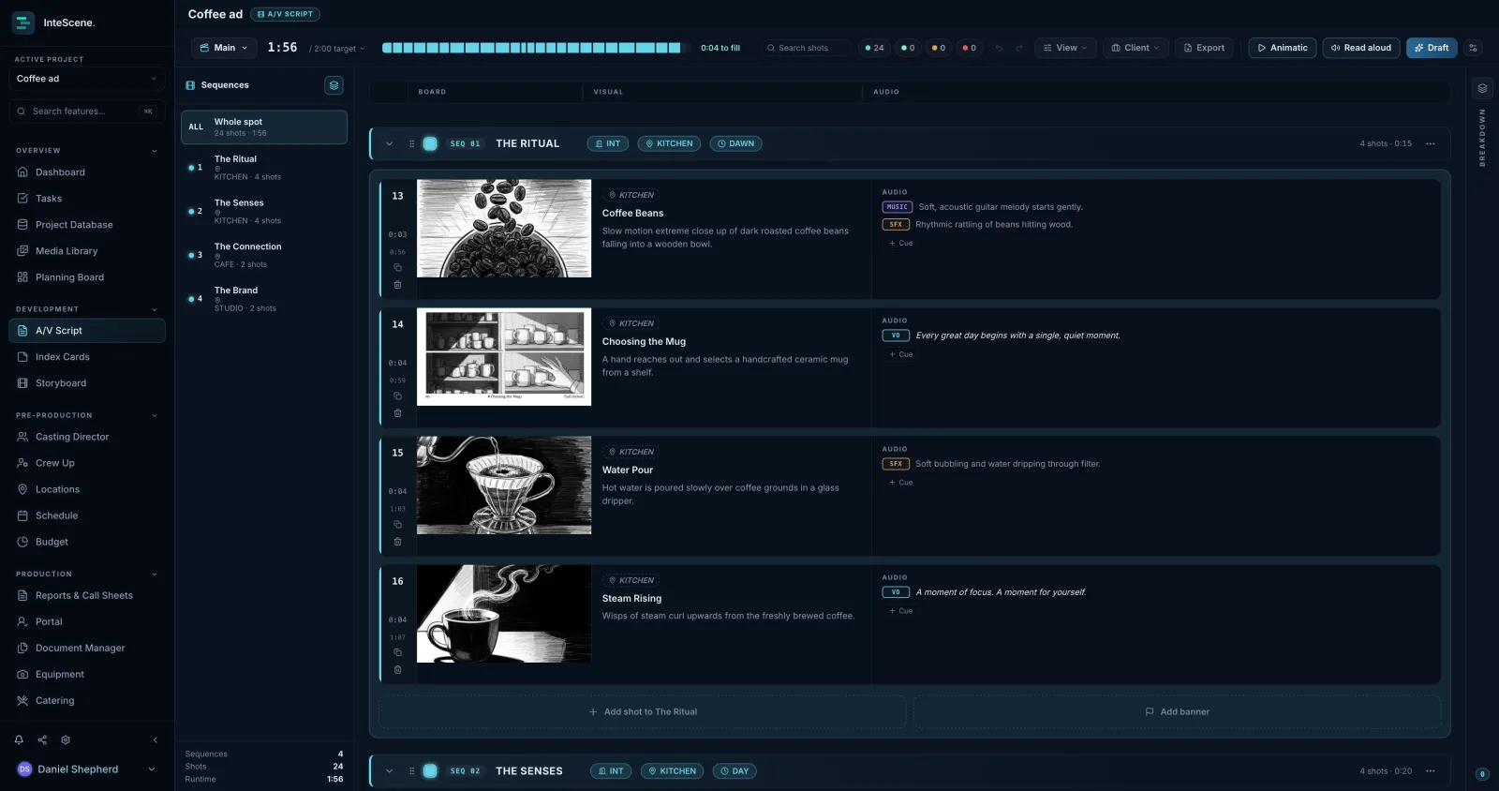Duplicate shot 13 with copy icon
The width and height of the screenshot is (1499, 791).
(397, 267)
